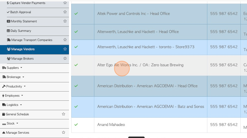
Task: Click the Logistics truck icon
Action: pos(4,105)
